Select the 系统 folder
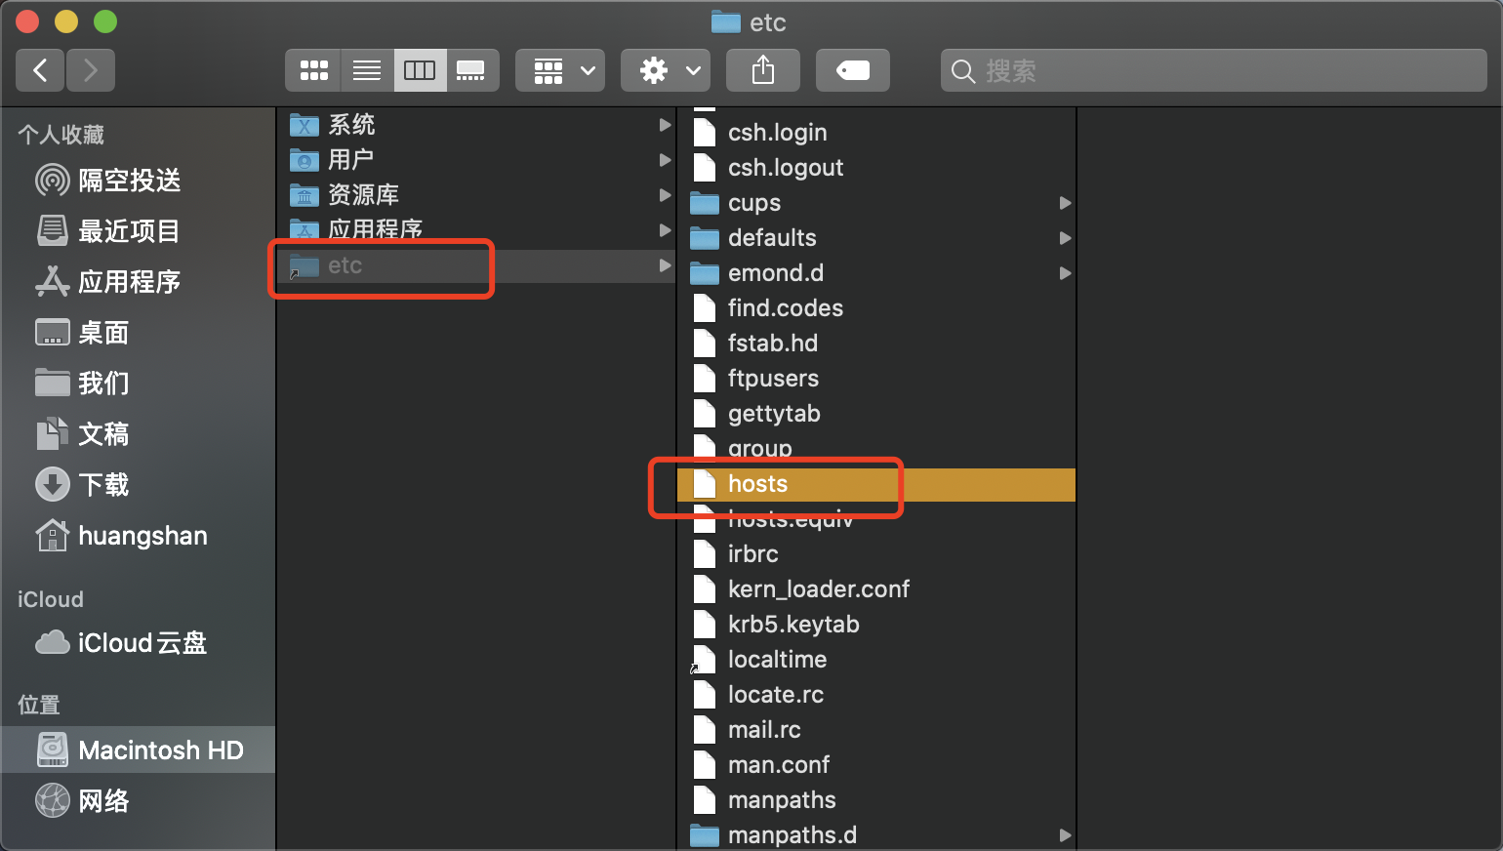 pyautogui.click(x=476, y=125)
